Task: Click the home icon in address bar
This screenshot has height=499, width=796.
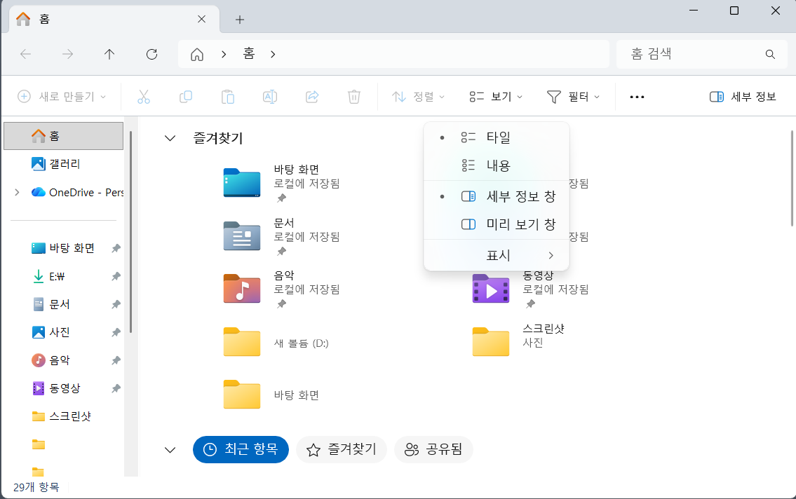Action: [x=197, y=54]
